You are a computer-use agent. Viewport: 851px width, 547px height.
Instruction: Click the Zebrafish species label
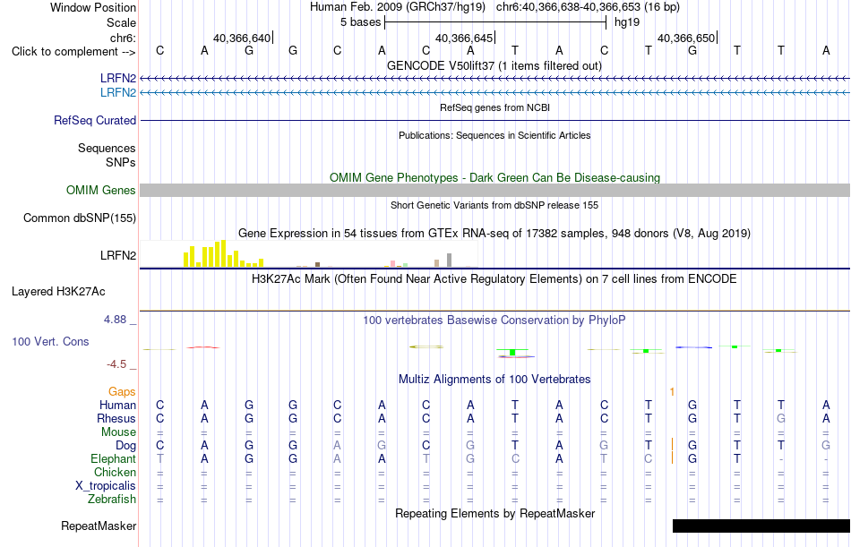(x=112, y=500)
